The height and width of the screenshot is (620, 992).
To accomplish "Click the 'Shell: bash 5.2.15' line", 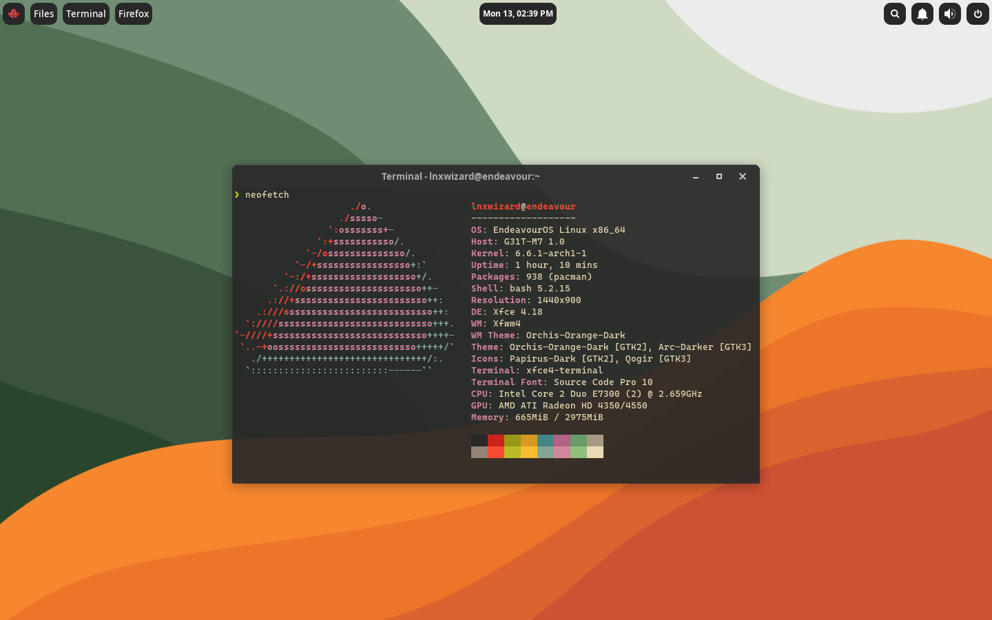I will point(521,289).
